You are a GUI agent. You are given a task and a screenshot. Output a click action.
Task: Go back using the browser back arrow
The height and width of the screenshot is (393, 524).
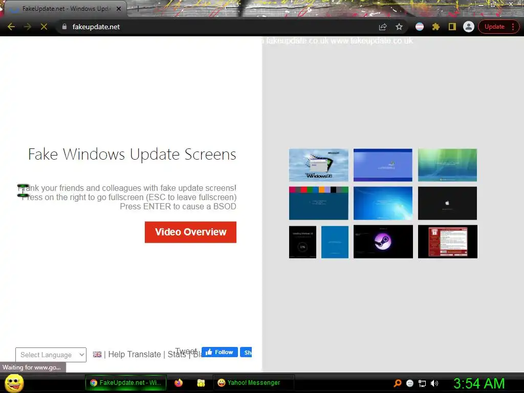pyautogui.click(x=11, y=27)
